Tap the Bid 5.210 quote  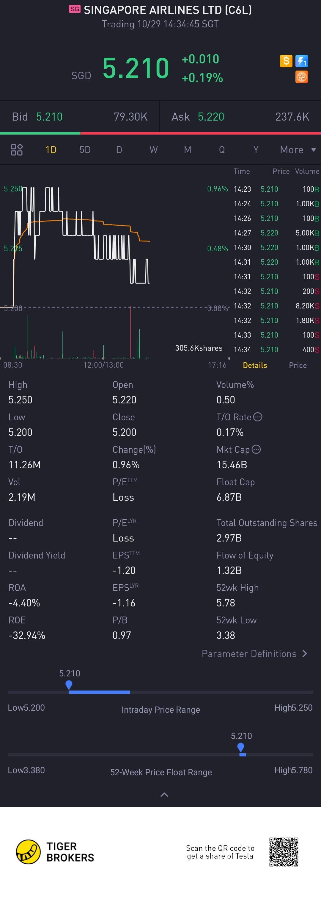80,117
